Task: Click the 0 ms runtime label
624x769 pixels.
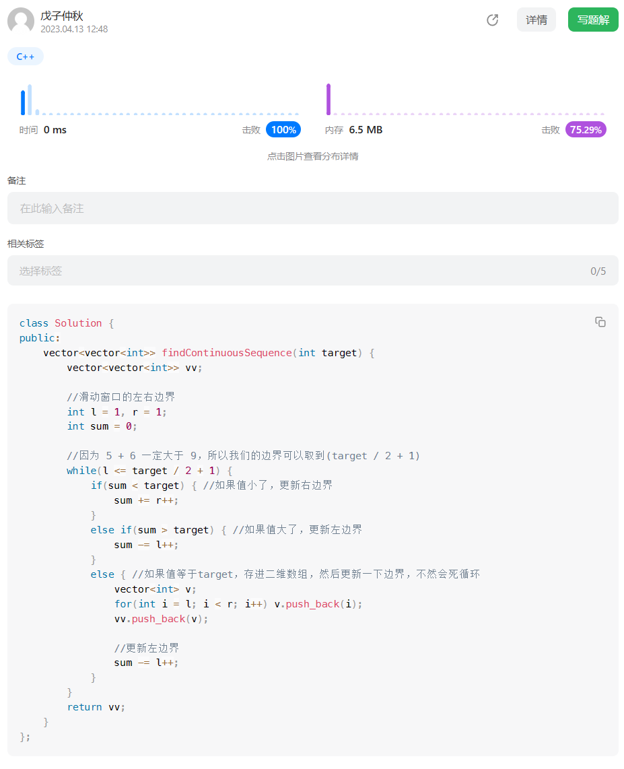Action: click(x=55, y=129)
